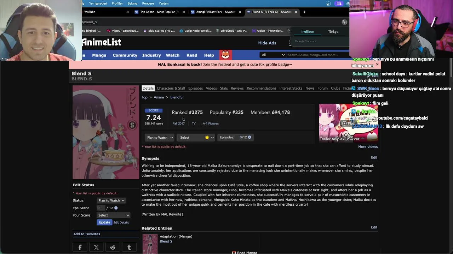Select İngilizce in translate popup
The height and width of the screenshot is (254, 453).
pyautogui.click(x=308, y=32)
